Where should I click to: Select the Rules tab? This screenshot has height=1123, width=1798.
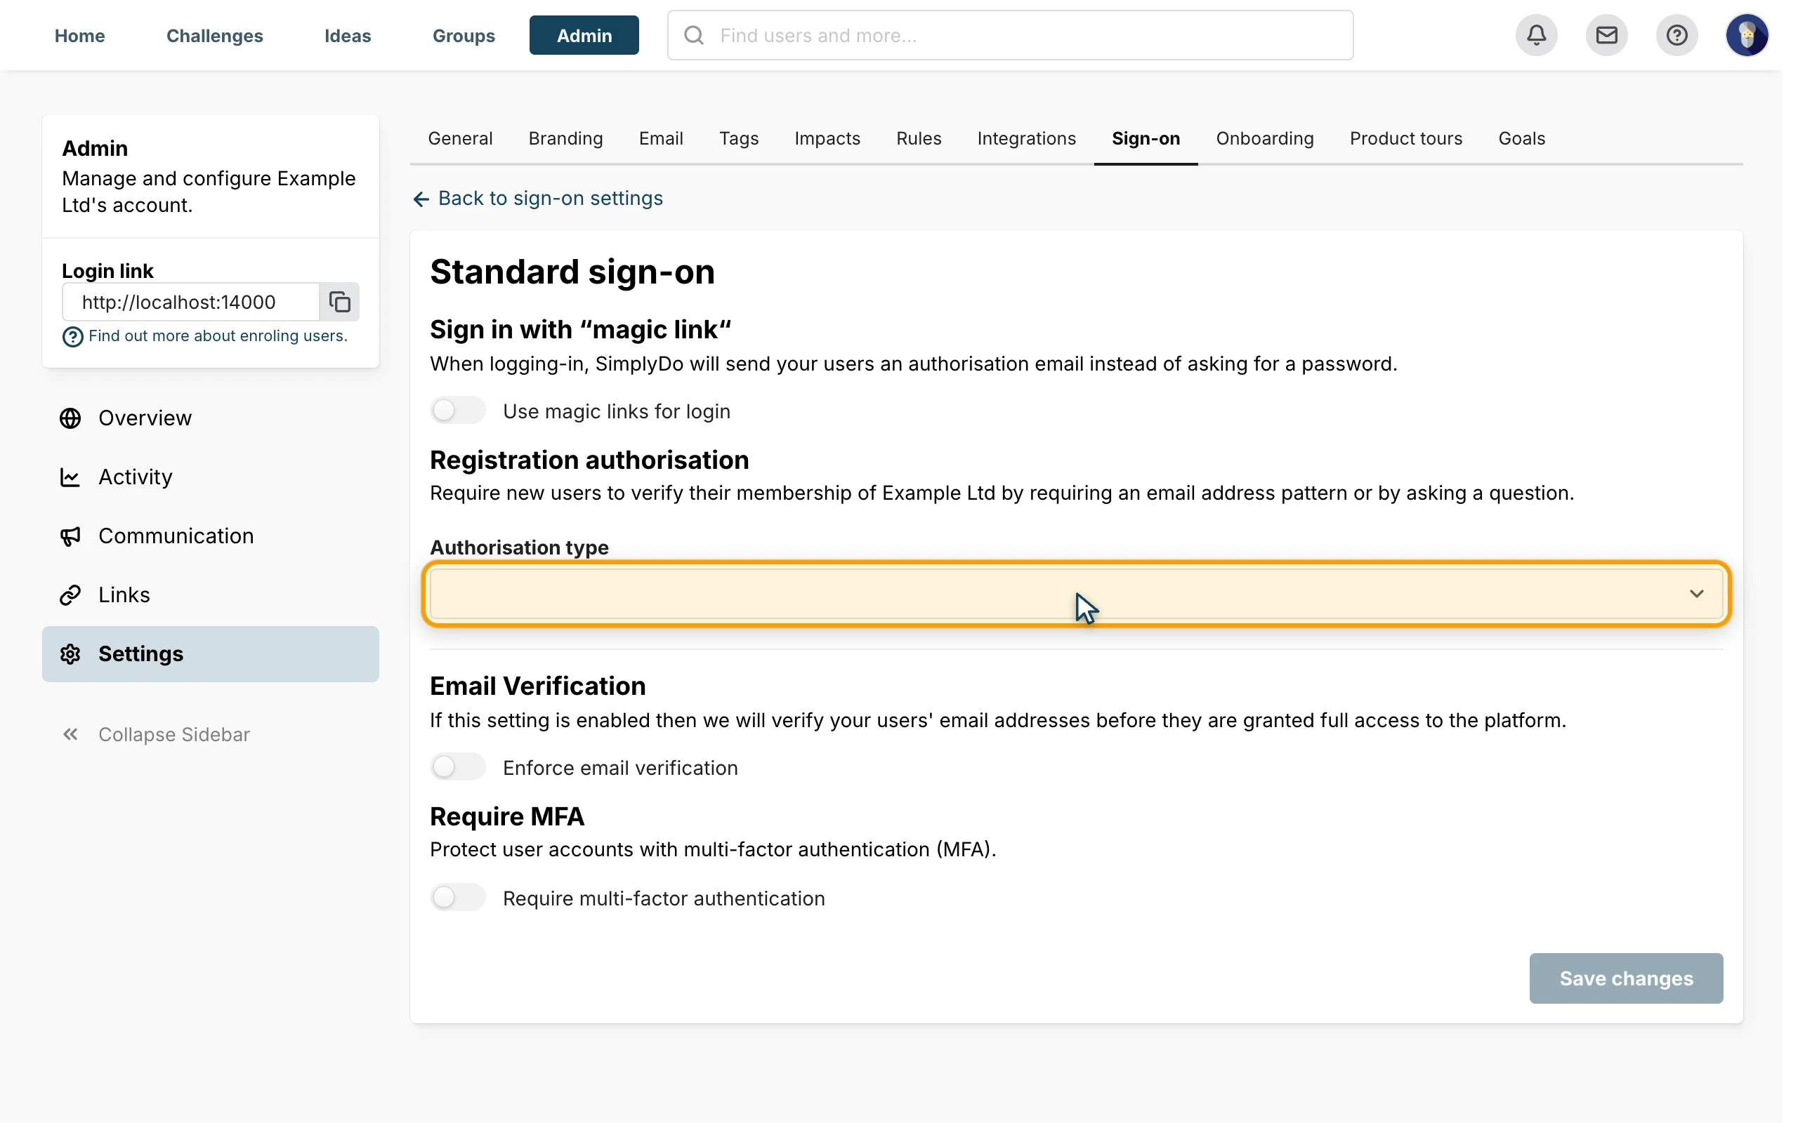(x=919, y=138)
